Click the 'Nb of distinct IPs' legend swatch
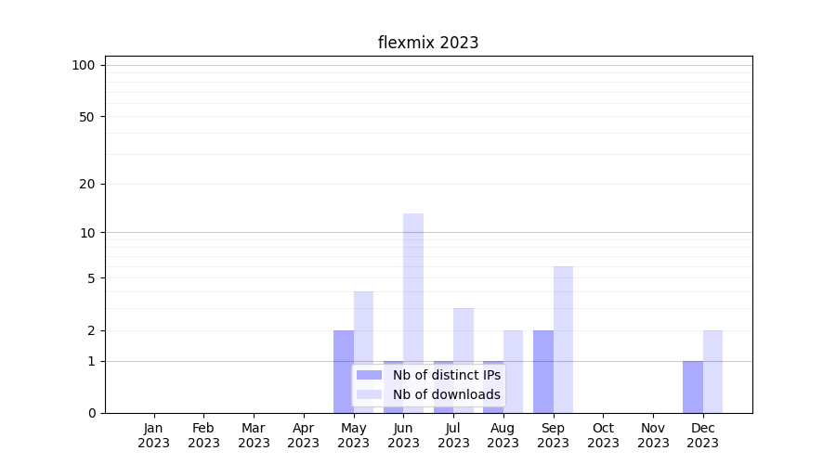Screen dimensions: 836x464 (x=369, y=375)
